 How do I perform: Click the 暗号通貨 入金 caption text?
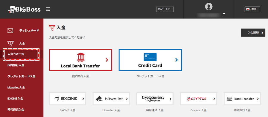(155, 110)
